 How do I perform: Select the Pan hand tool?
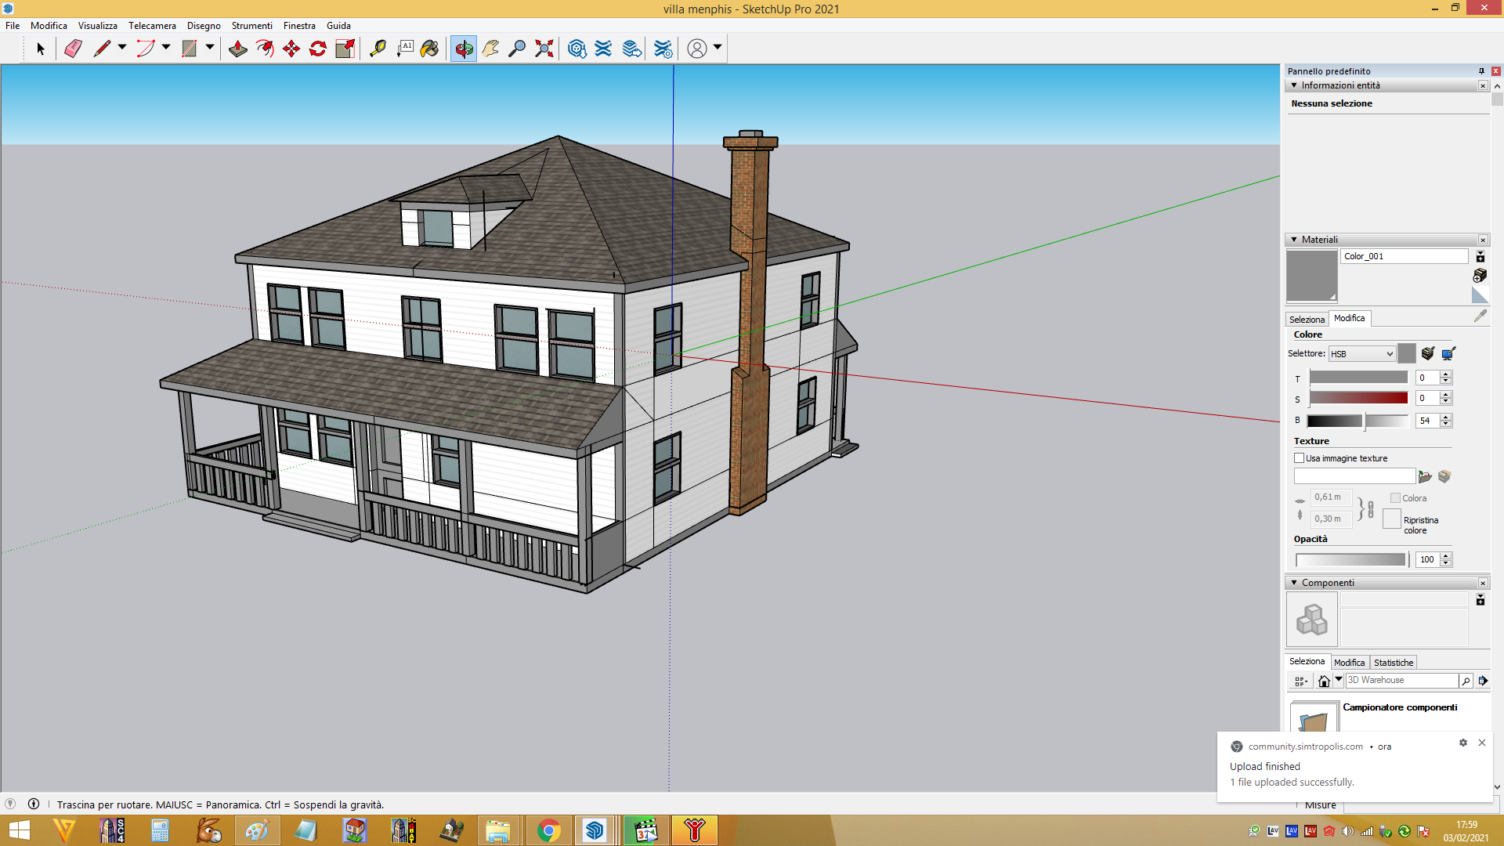click(490, 49)
